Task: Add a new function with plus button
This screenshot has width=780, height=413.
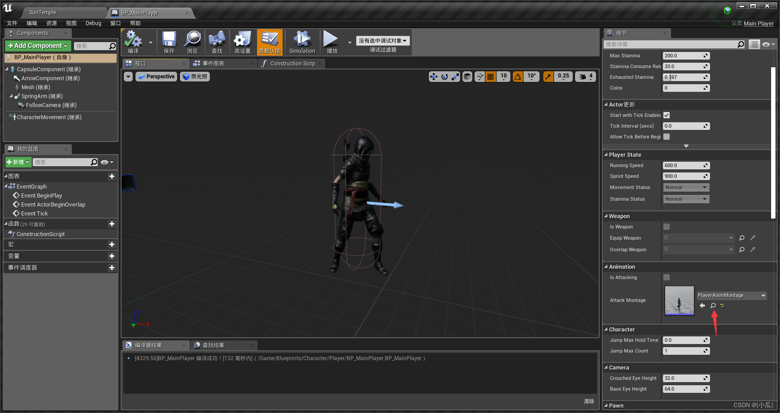Action: pyautogui.click(x=112, y=224)
